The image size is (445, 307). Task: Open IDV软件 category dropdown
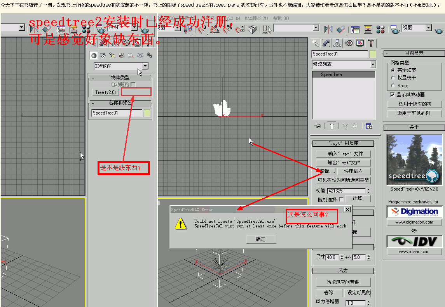pos(145,66)
